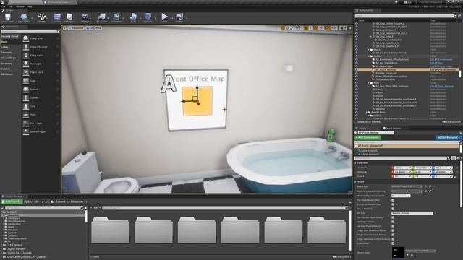Select Empty Actor in Place Actors
The height and width of the screenshot is (260, 463).
coord(41,38)
